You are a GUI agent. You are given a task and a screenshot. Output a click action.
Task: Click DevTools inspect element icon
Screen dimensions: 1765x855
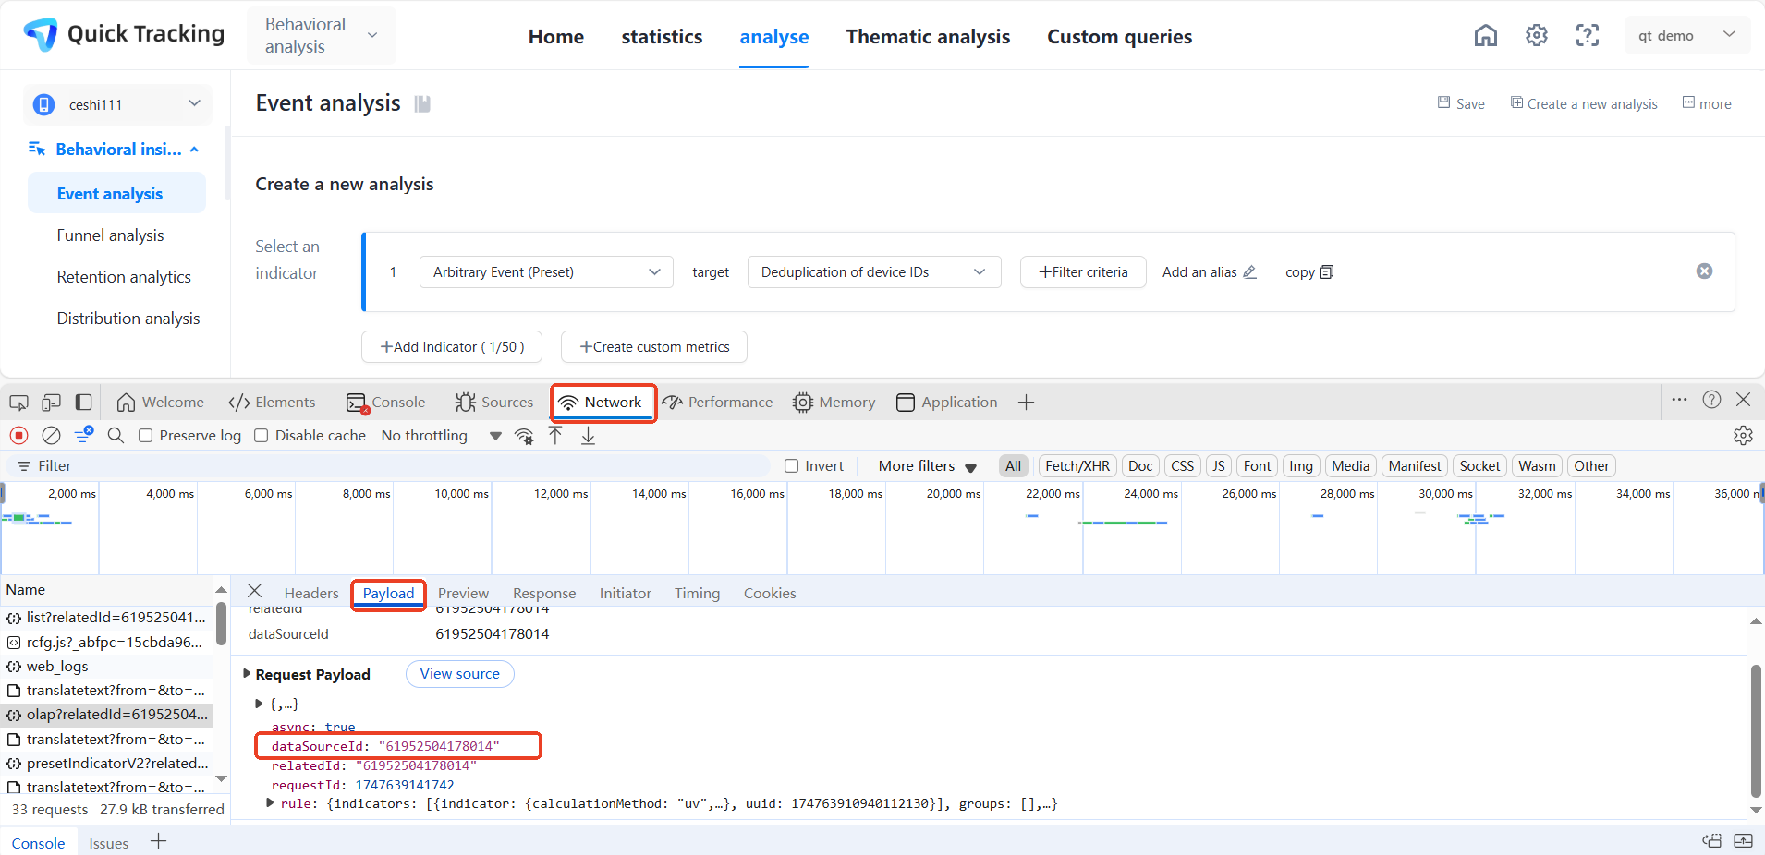click(18, 403)
